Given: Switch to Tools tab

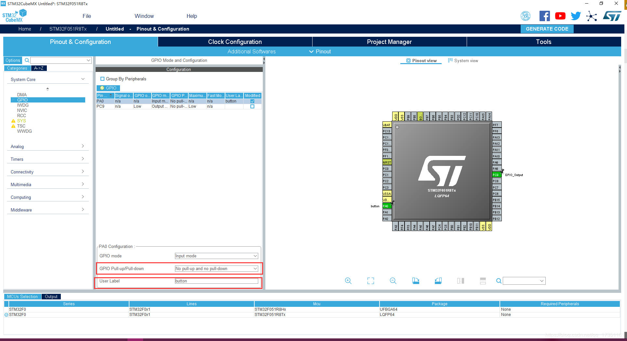Looking at the screenshot, I should pyautogui.click(x=544, y=42).
